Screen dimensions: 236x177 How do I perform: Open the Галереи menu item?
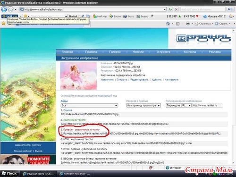click(115, 52)
